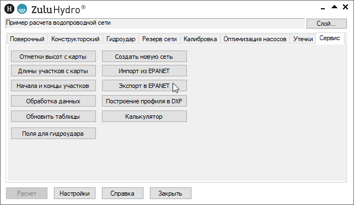Open Настройки at the bottom
354x205 pixels.
74,193
